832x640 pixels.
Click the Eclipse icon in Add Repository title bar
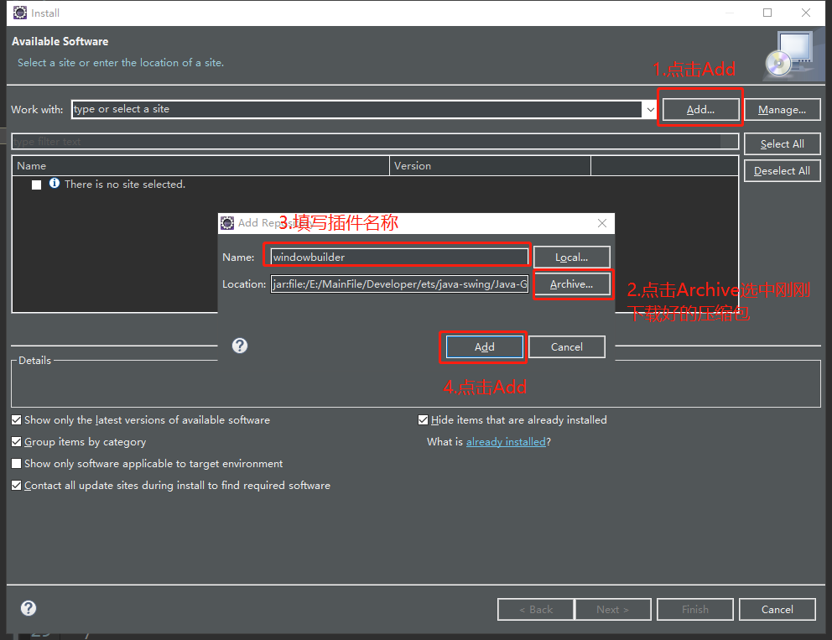tap(227, 223)
